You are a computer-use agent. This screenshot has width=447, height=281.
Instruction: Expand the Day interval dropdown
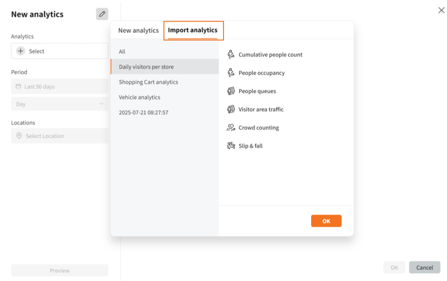(59, 104)
